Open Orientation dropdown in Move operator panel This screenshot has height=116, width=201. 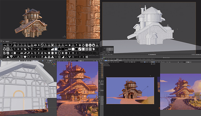click(x=109, y=52)
